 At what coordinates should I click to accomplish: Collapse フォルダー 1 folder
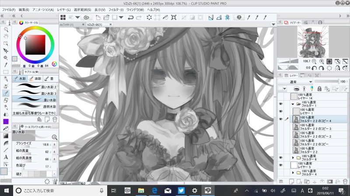click(x=293, y=104)
